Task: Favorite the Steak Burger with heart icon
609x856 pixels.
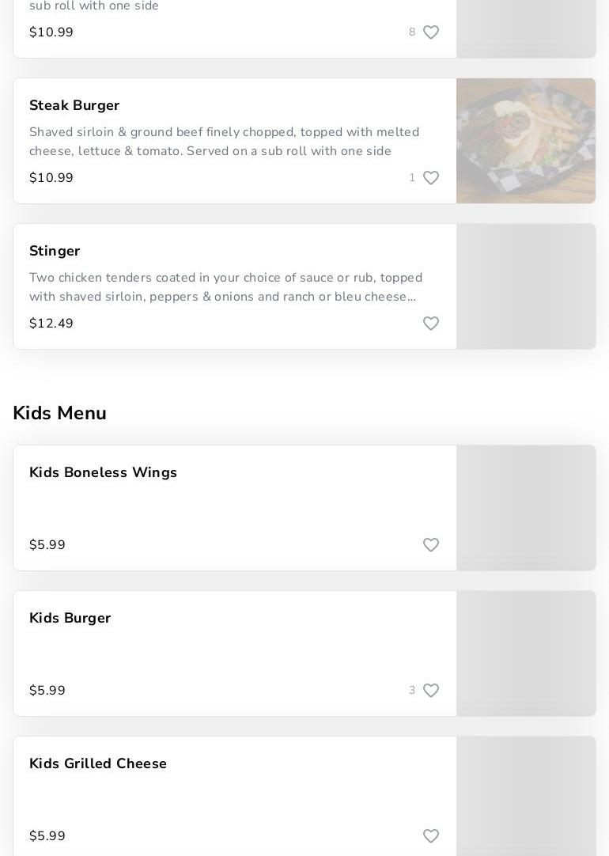Action: (x=431, y=178)
